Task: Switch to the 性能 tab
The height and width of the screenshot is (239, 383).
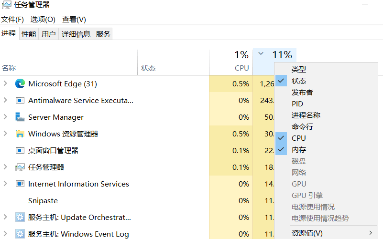Action: click(29, 34)
